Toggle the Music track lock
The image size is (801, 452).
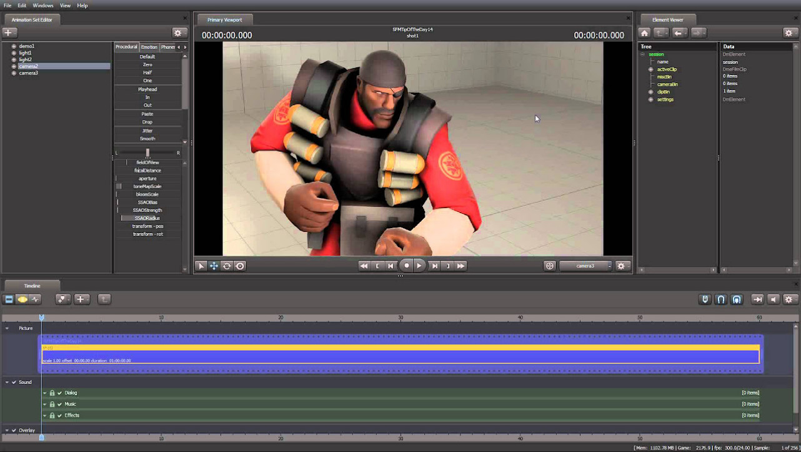52,404
